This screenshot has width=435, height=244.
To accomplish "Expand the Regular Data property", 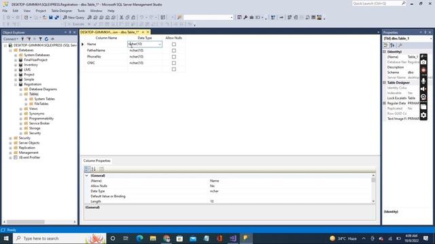I will (385, 103).
